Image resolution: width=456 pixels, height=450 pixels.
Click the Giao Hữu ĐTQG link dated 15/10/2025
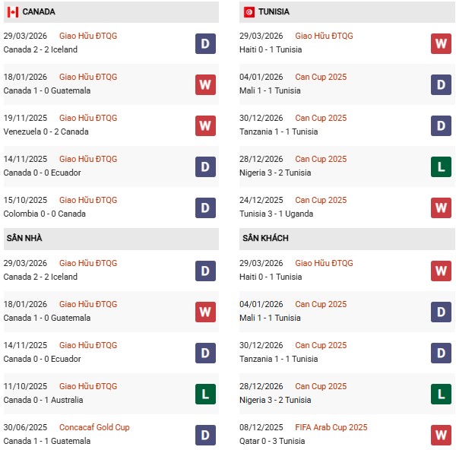click(x=88, y=200)
